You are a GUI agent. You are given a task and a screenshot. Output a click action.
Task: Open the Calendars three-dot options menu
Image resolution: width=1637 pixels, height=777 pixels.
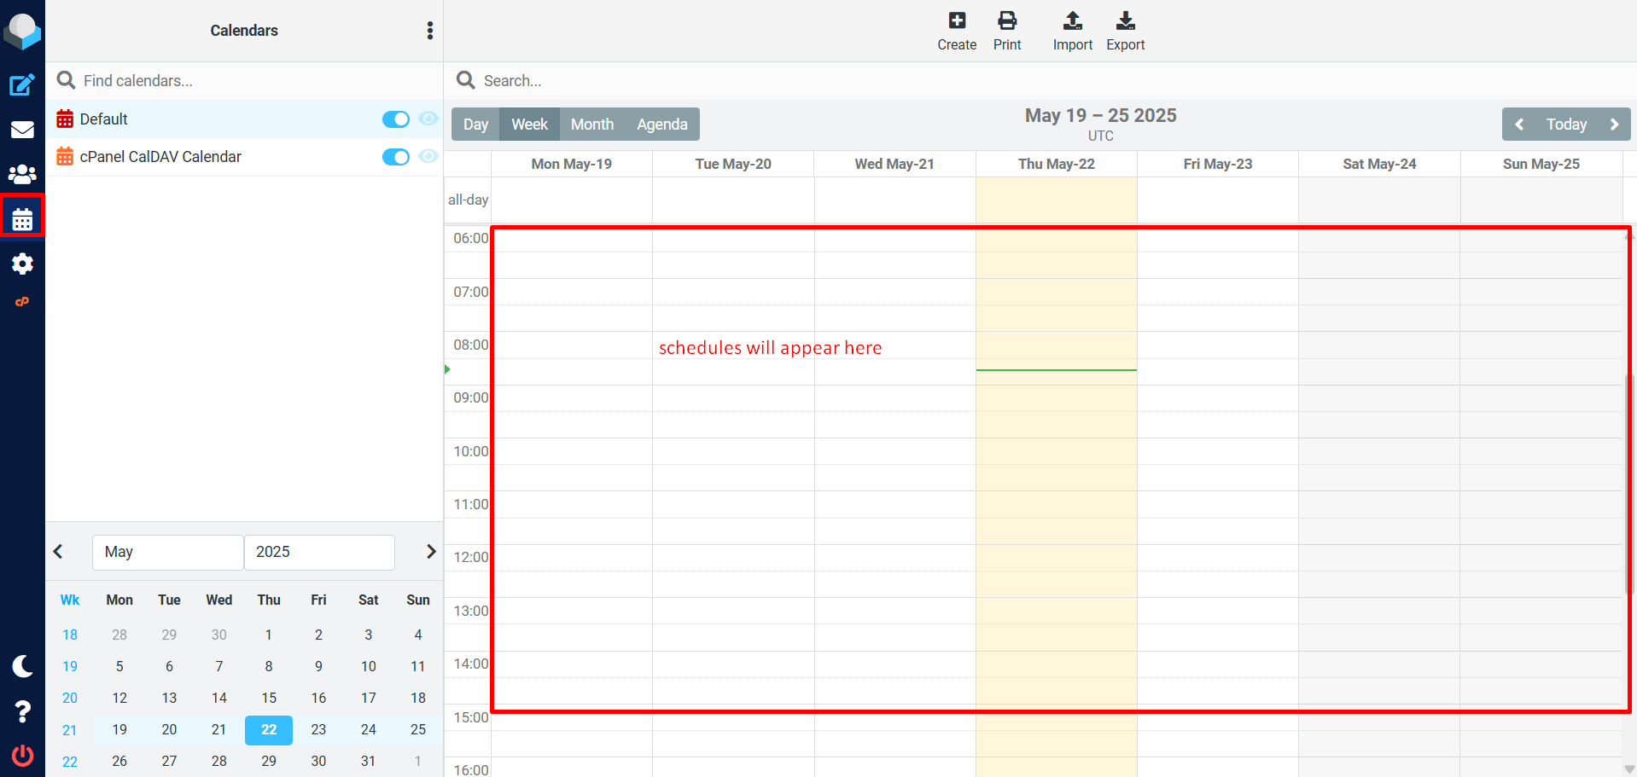(430, 31)
